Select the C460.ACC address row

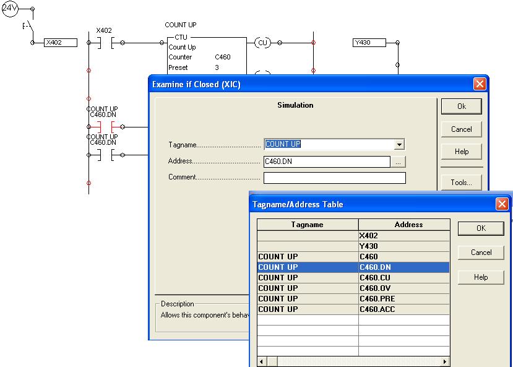[x=353, y=309]
